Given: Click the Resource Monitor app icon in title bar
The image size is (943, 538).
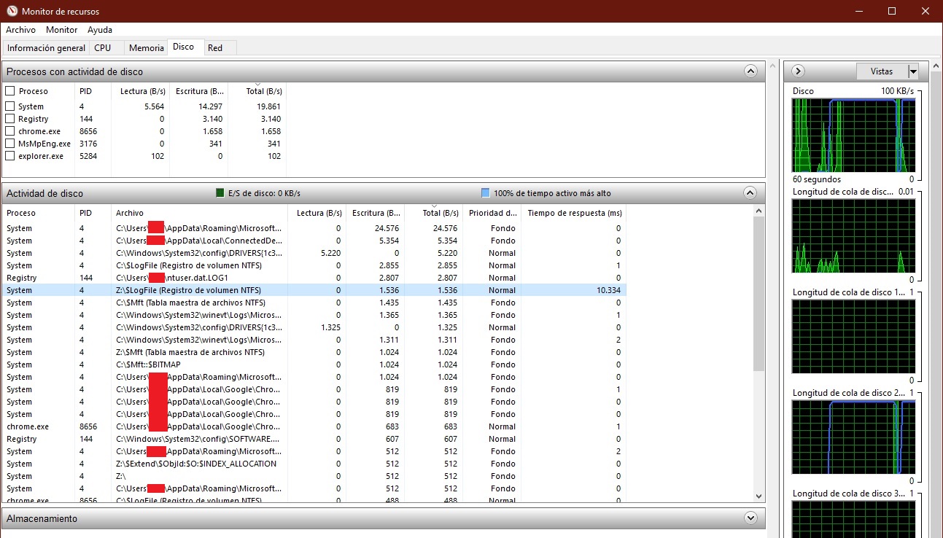Looking at the screenshot, I should click(x=11, y=11).
